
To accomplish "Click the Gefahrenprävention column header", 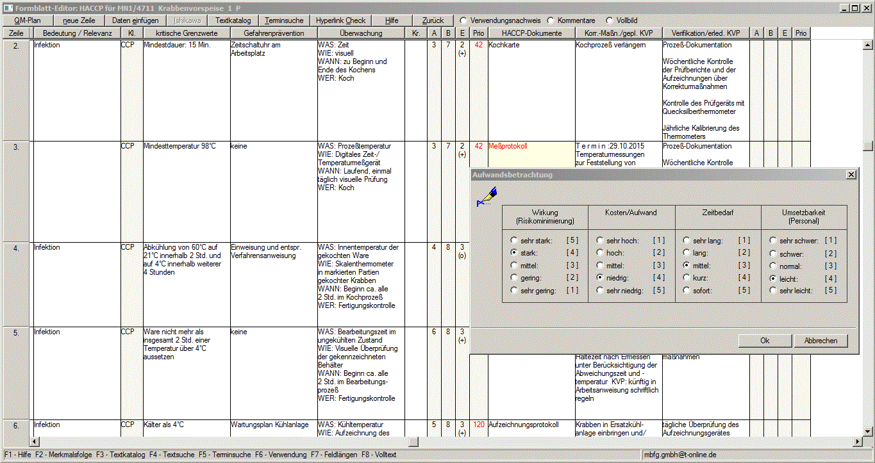I will tap(274, 33).
